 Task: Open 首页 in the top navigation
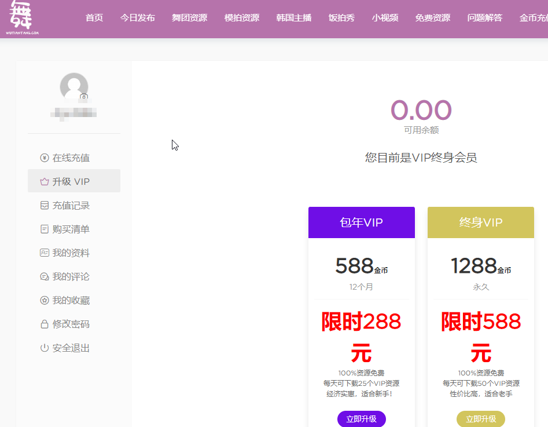[x=94, y=18]
